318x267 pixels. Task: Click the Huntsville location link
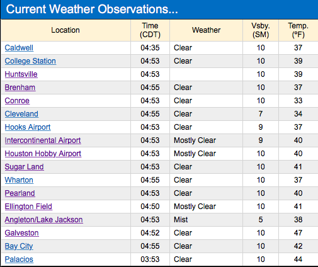click(21, 74)
